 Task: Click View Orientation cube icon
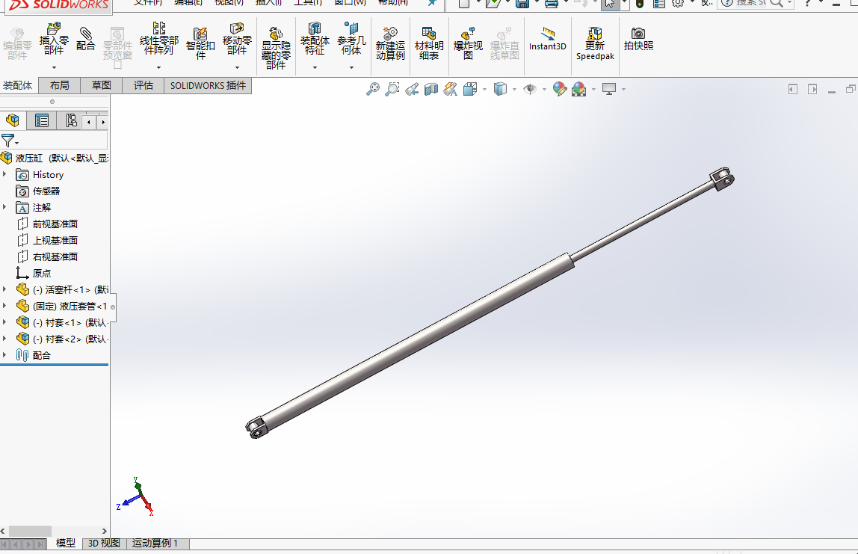(470, 89)
